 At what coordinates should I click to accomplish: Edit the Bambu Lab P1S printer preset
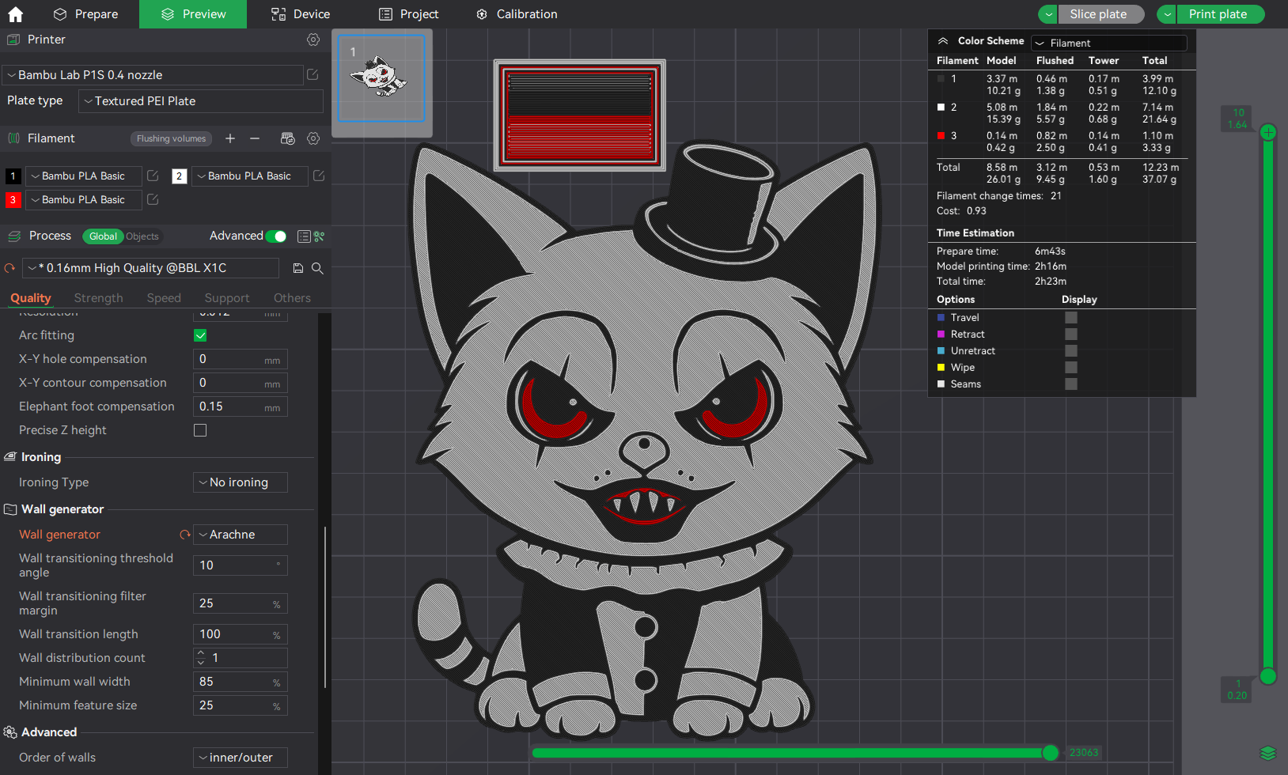313,74
